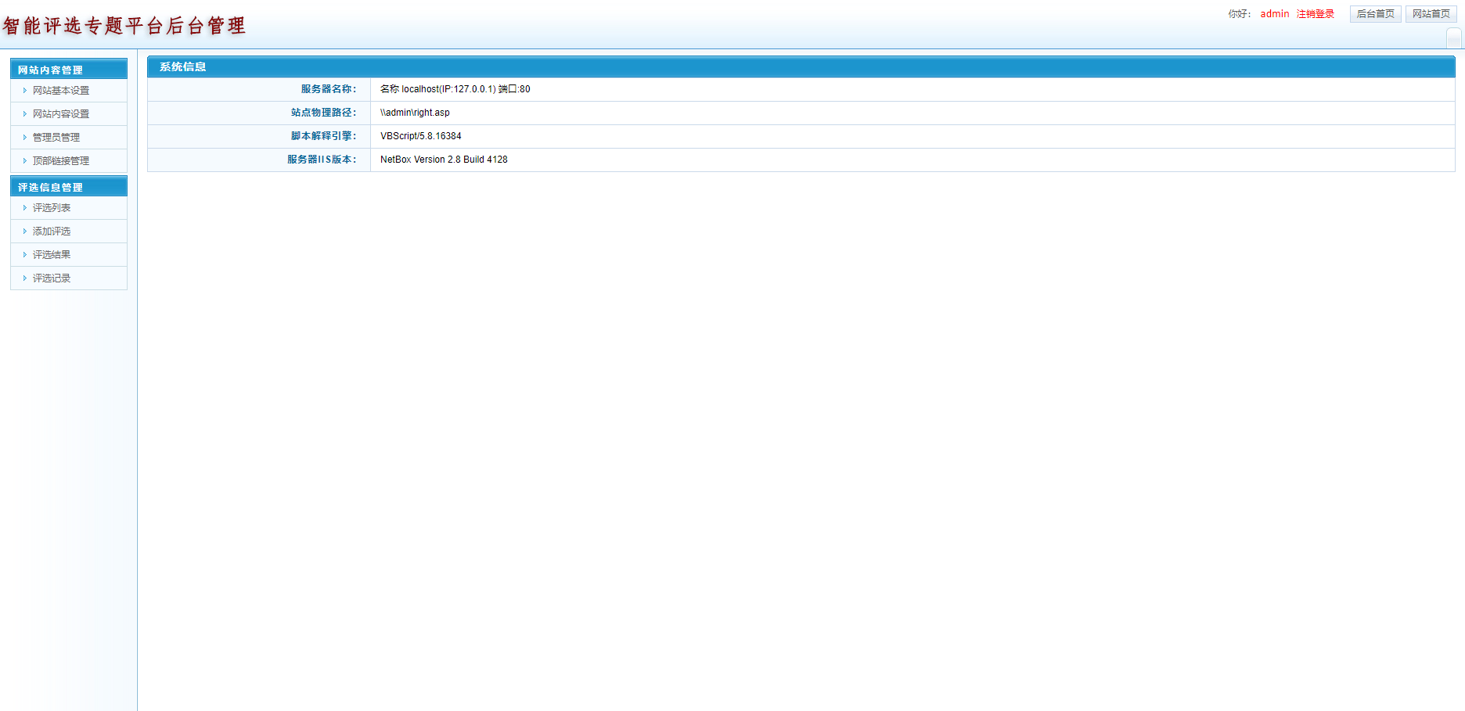Collapse the 网站内容管理 section header

click(69, 70)
